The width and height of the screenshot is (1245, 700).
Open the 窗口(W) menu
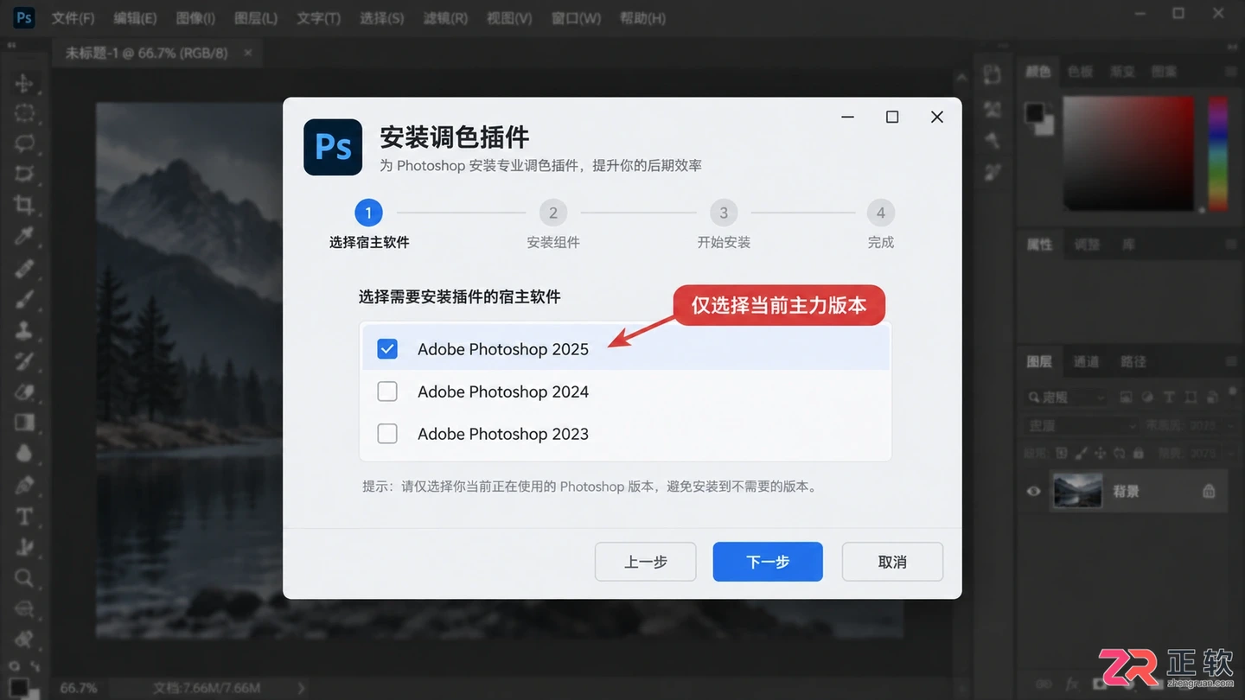[x=576, y=18]
